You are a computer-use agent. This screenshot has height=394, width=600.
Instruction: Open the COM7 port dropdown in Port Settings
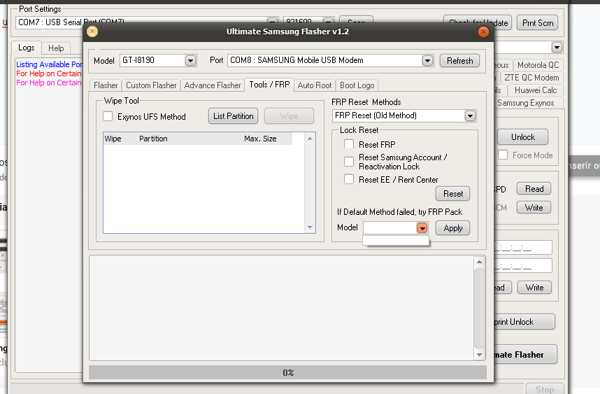(273, 21)
